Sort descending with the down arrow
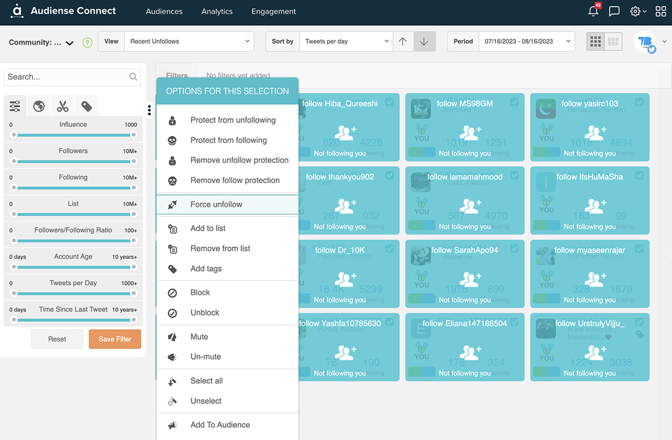 tap(424, 41)
